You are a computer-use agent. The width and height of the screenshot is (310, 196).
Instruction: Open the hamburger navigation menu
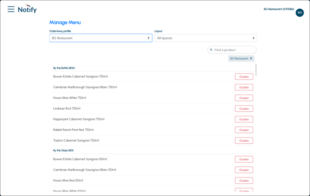11,9
